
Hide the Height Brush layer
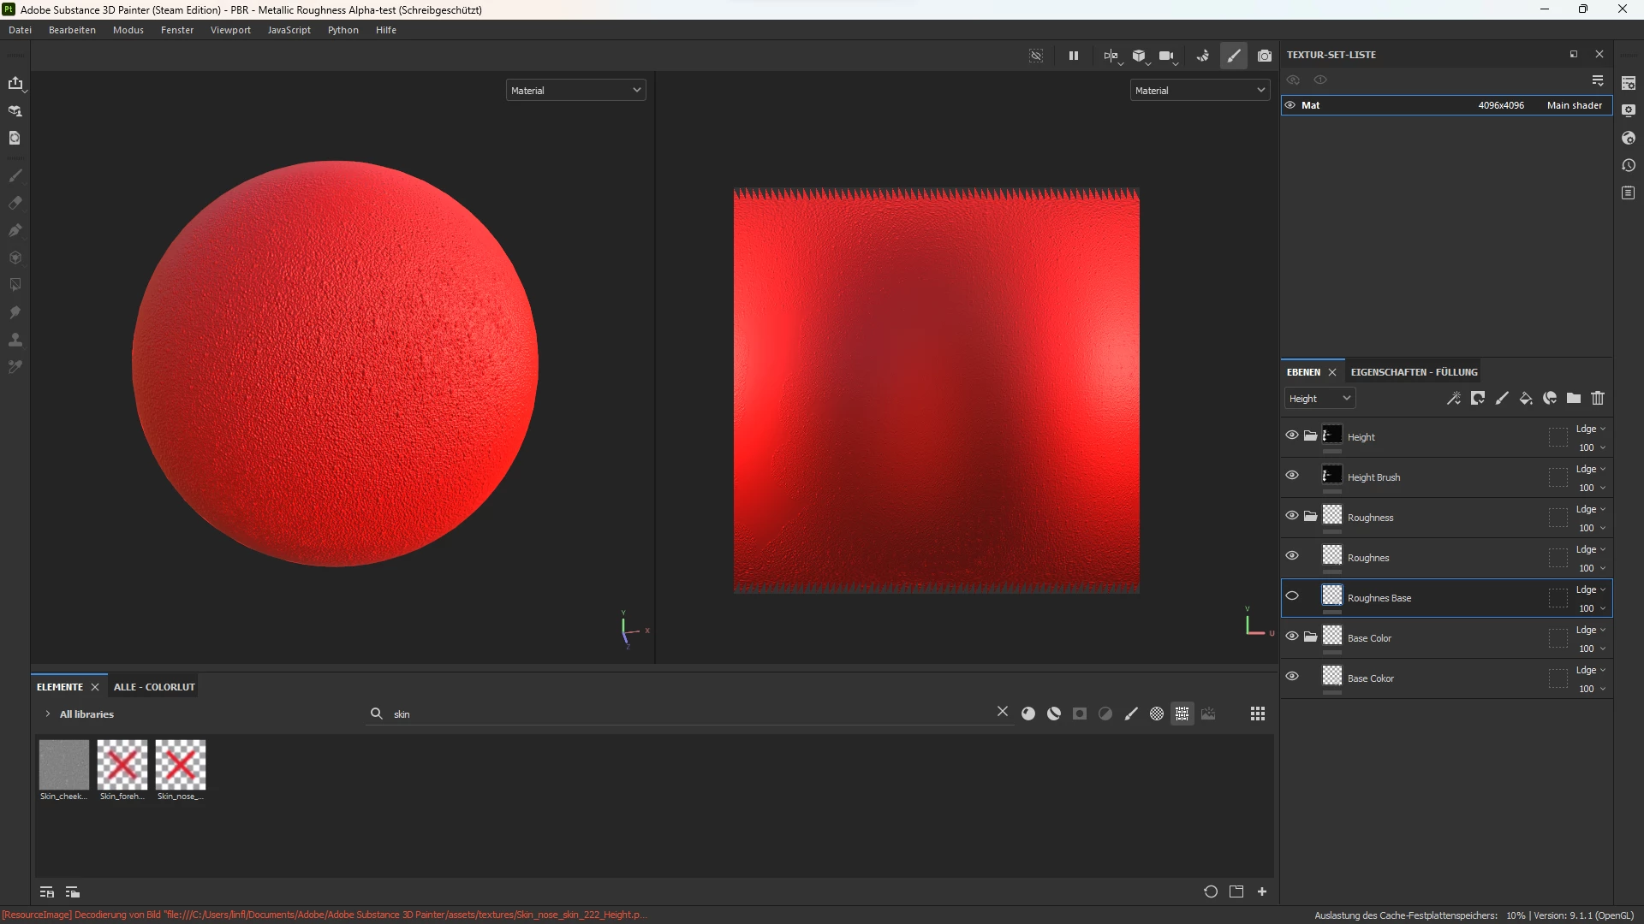tap(1292, 476)
